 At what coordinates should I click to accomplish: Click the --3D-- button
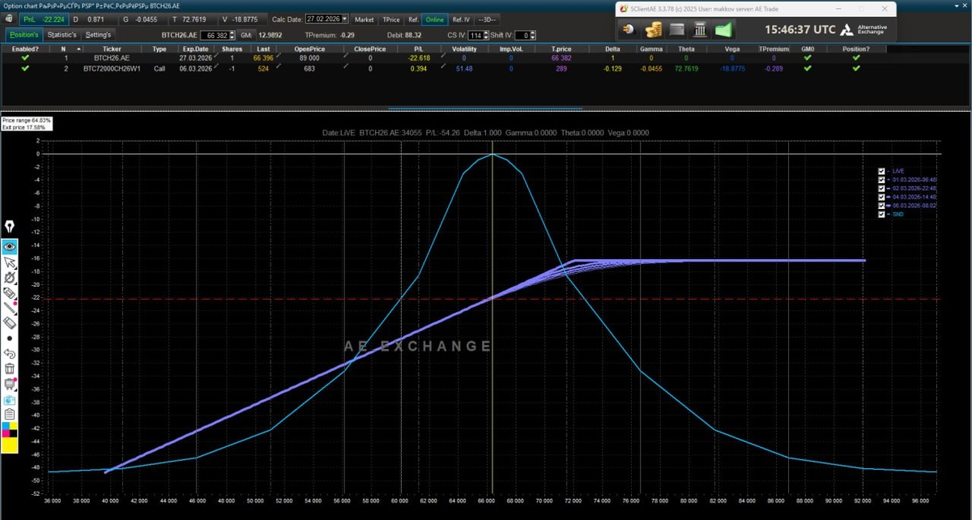488,19
